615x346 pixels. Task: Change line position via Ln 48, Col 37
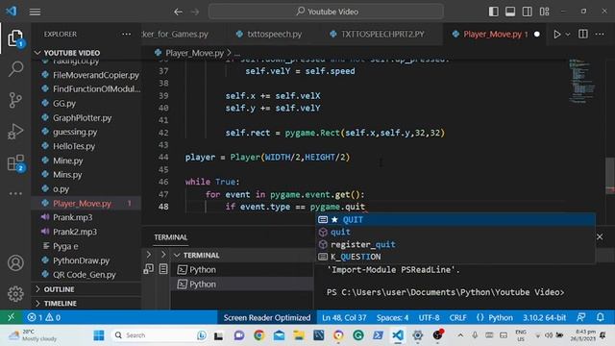pos(344,317)
